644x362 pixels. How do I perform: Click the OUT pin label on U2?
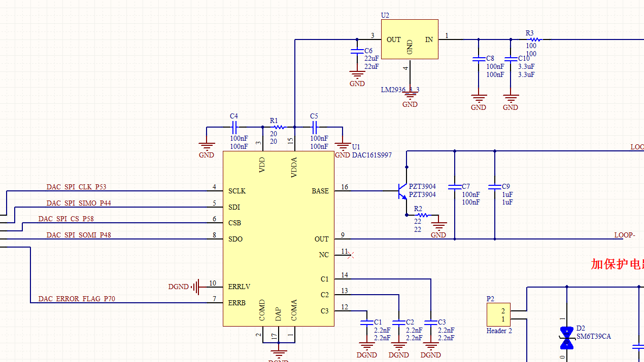(x=394, y=39)
